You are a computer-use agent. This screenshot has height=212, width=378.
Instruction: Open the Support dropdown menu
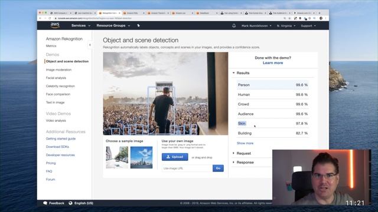pyautogui.click(x=308, y=26)
